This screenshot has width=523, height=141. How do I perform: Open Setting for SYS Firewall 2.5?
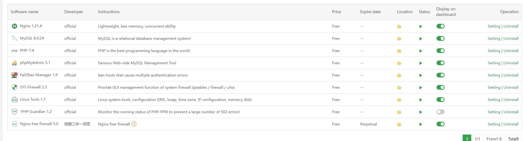pos(494,87)
